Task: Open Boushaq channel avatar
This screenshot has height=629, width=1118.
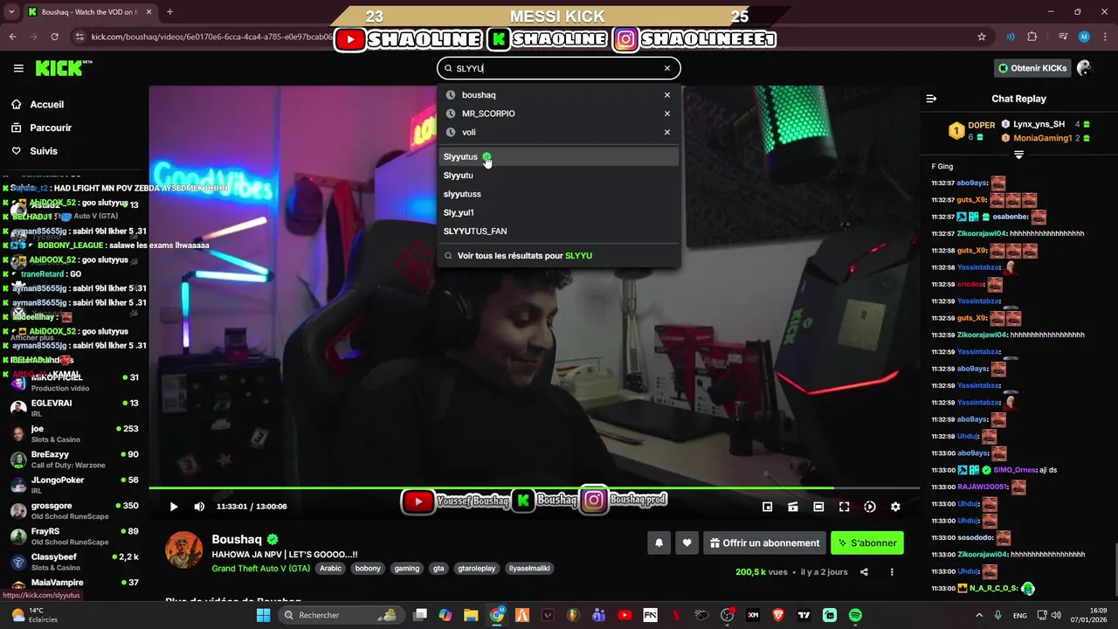Action: pos(184,550)
